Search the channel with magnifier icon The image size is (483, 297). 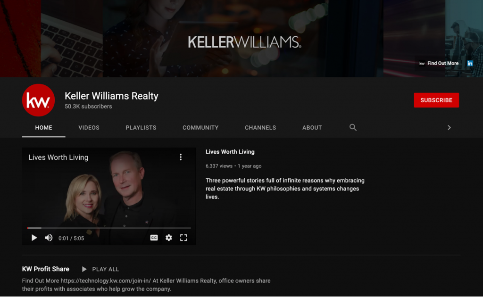pos(353,127)
